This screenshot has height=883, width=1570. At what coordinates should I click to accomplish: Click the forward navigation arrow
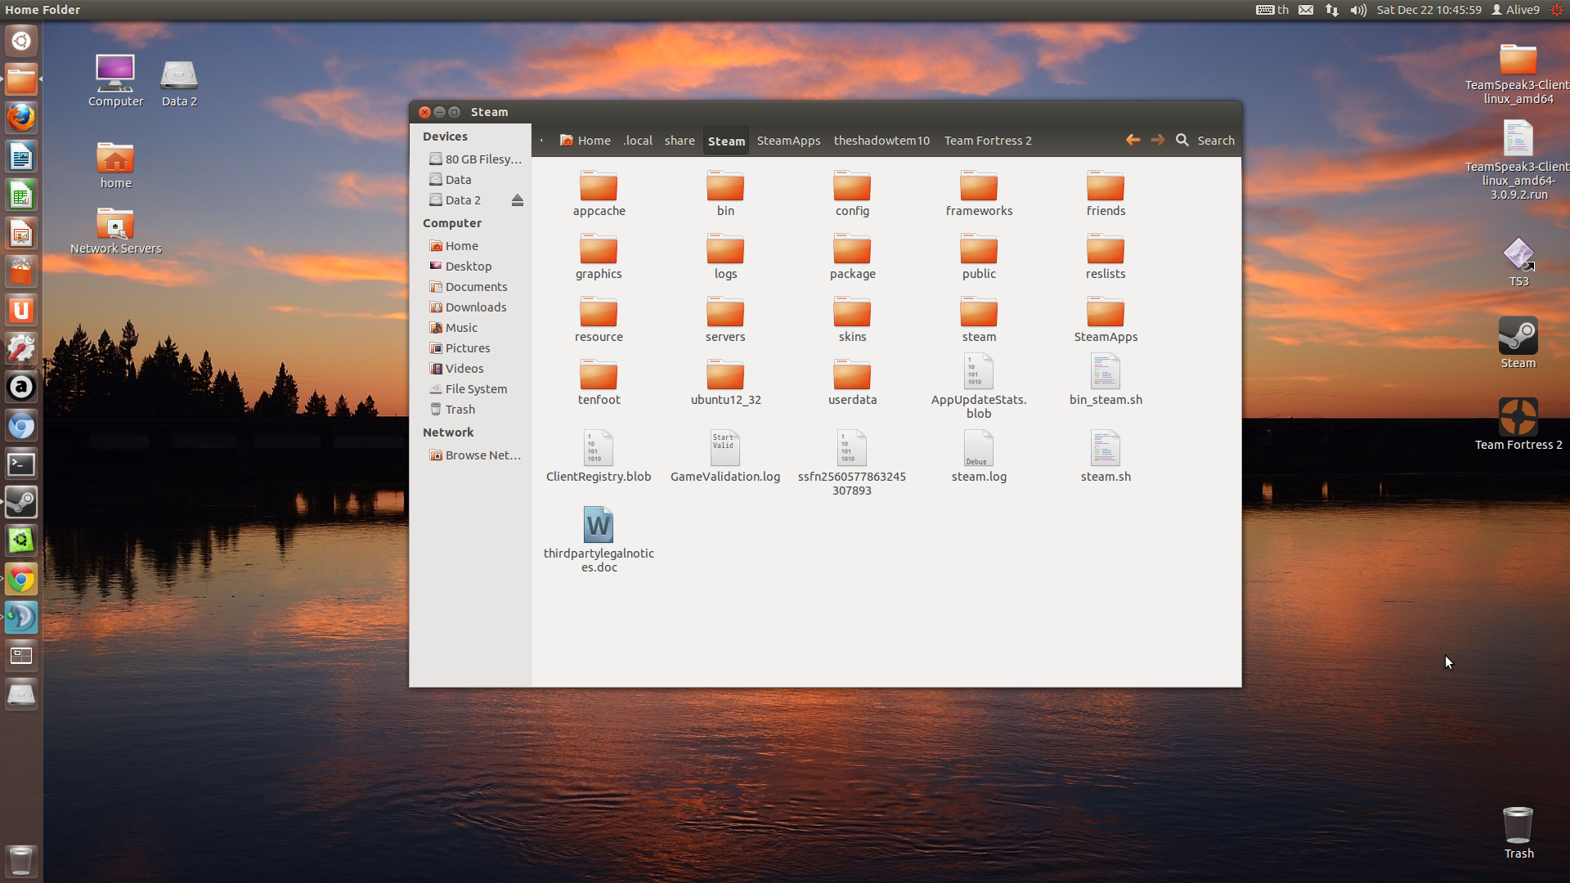tap(1157, 140)
